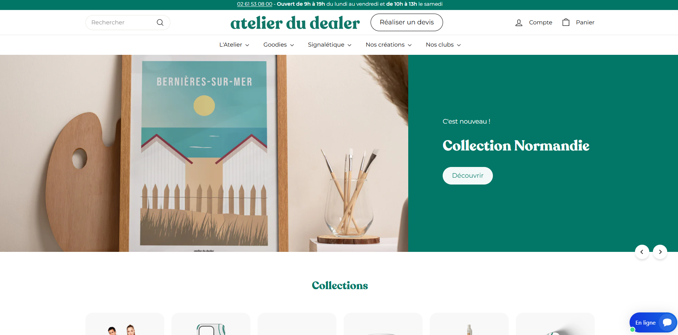This screenshot has height=335, width=678.
Task: Open the Panier shopping bag icon
Action: pos(566,22)
